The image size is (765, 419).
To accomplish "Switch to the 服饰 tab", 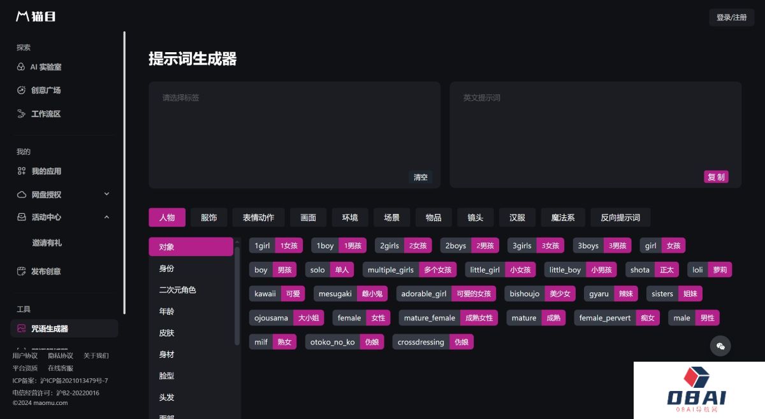I will point(208,218).
